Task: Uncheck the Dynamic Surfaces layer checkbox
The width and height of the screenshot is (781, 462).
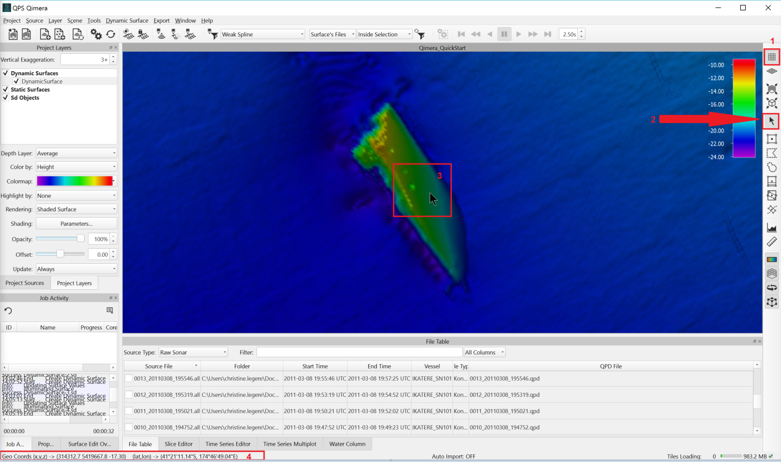Action: pos(5,73)
